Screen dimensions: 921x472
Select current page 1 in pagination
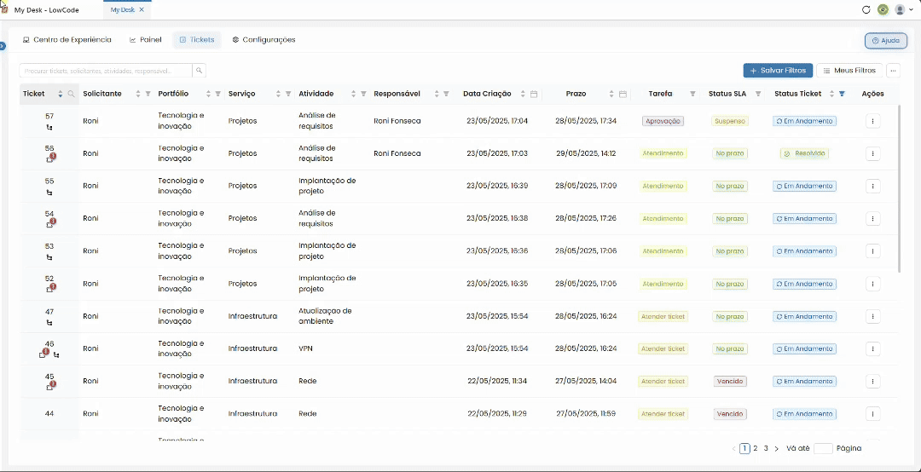click(x=744, y=448)
